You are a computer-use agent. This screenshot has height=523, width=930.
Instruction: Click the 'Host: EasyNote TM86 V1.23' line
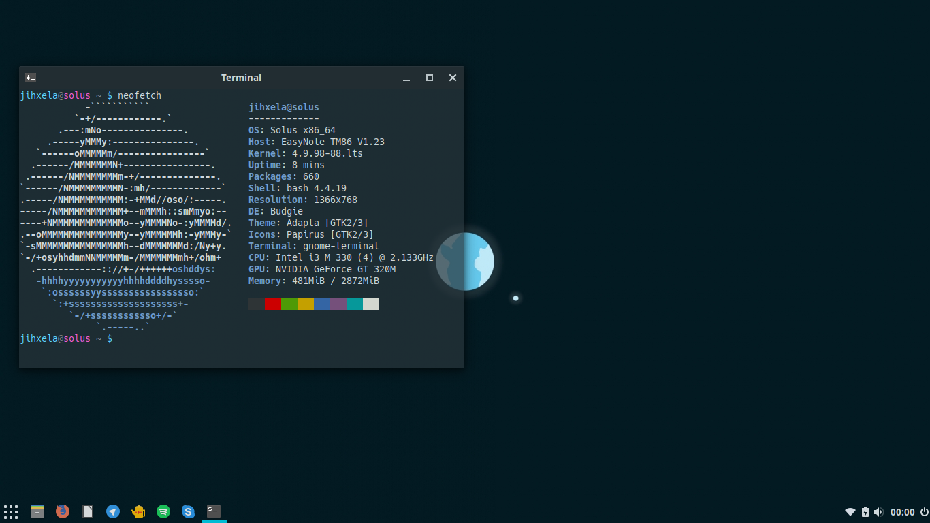317,142
